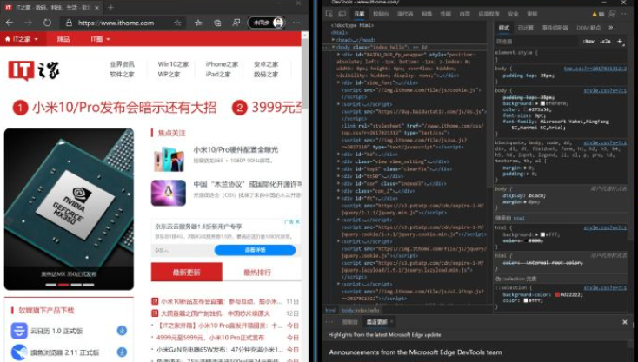
Task: Expand the div id side_func node
Action: pyautogui.click(x=338, y=82)
